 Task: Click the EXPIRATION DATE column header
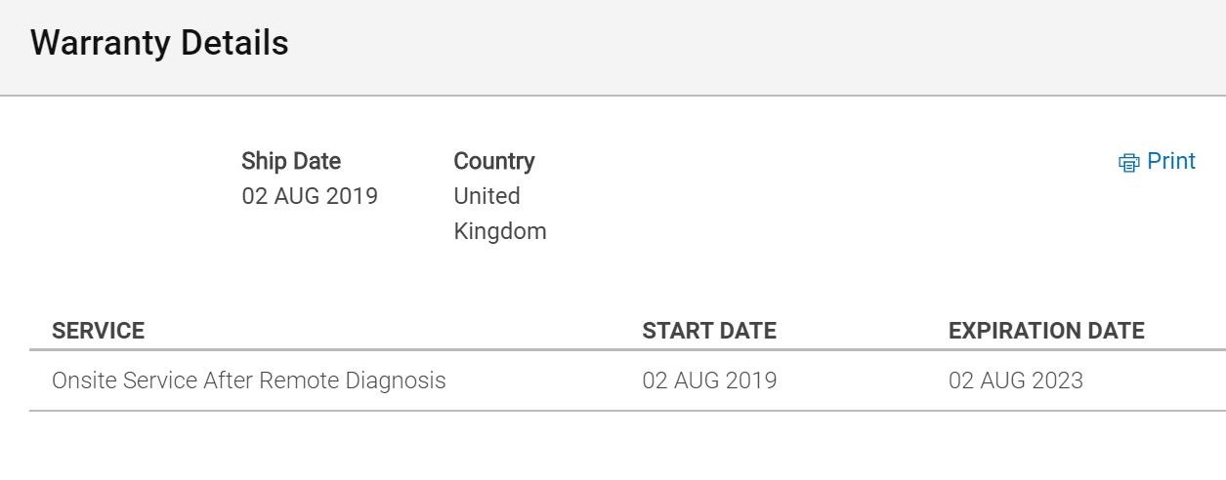point(1046,331)
